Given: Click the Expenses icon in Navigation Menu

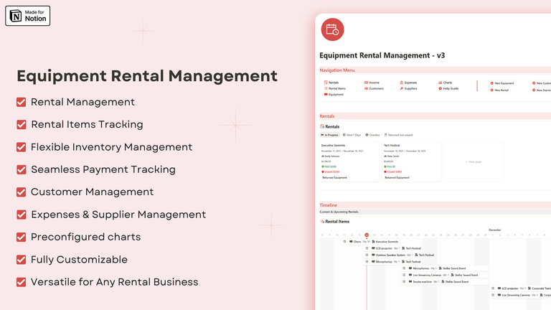Looking at the screenshot, I should point(402,83).
